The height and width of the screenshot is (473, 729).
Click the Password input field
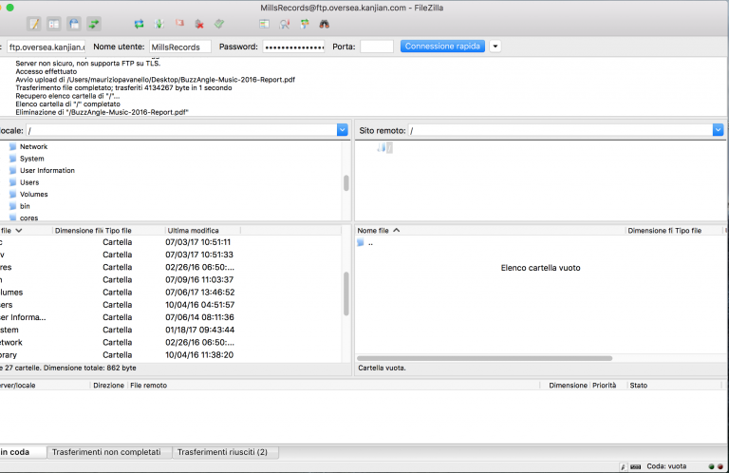(294, 47)
